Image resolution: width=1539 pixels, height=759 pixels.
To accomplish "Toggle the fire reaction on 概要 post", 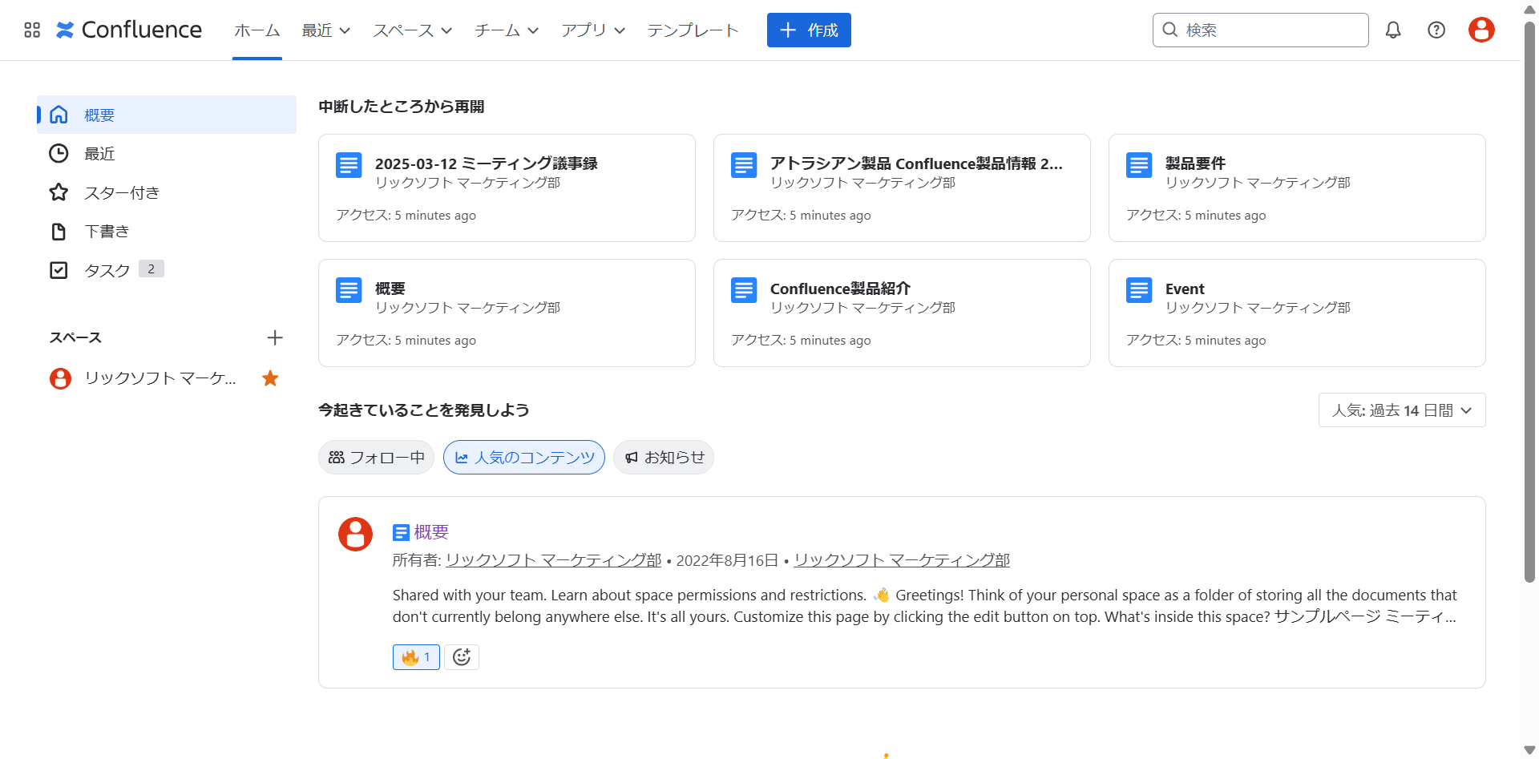I will pos(416,657).
